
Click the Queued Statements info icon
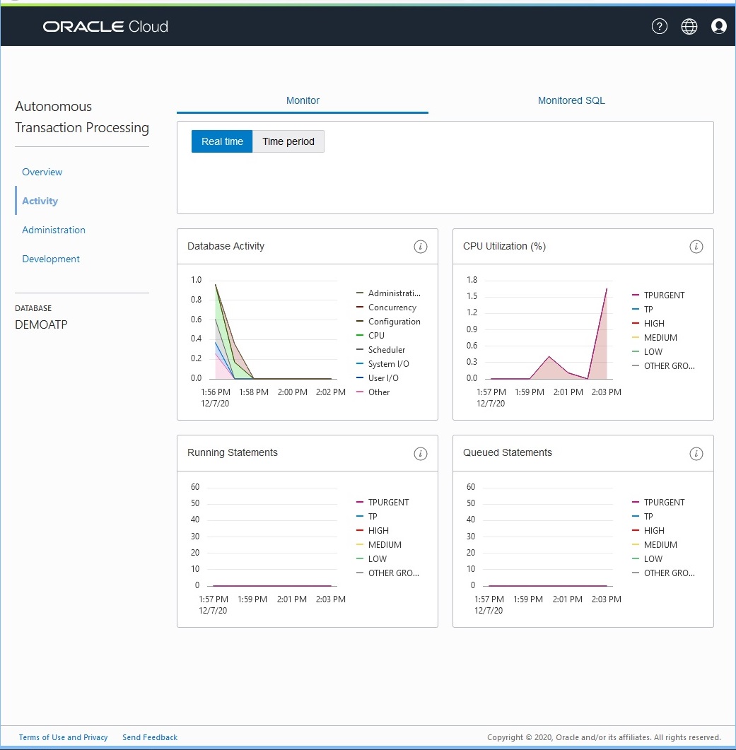click(696, 453)
